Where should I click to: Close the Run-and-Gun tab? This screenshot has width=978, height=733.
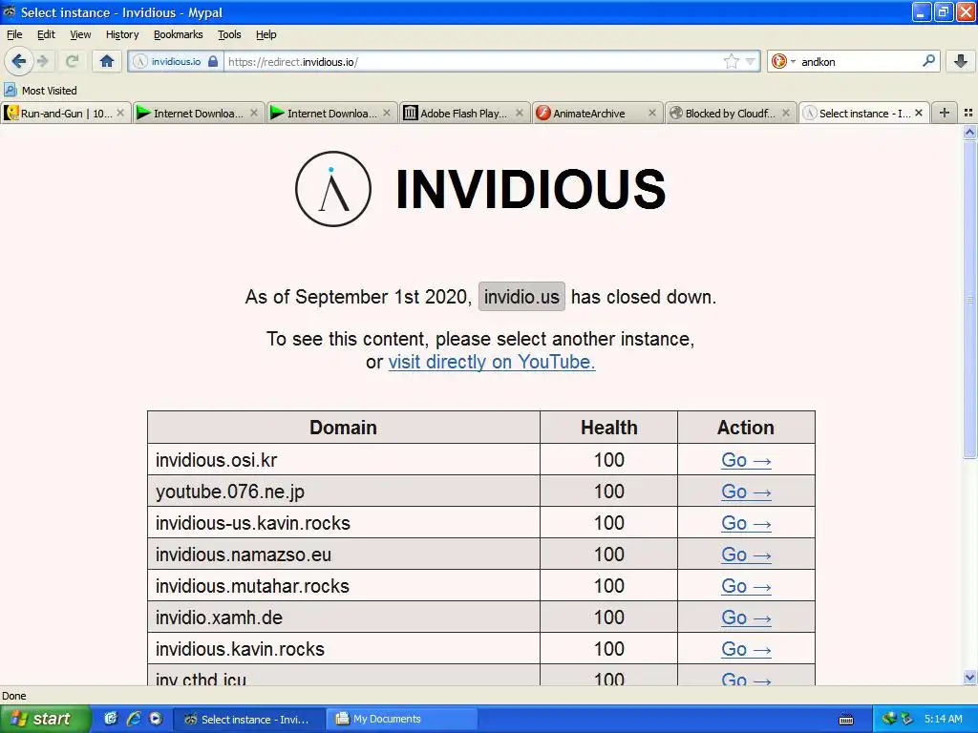tap(120, 113)
